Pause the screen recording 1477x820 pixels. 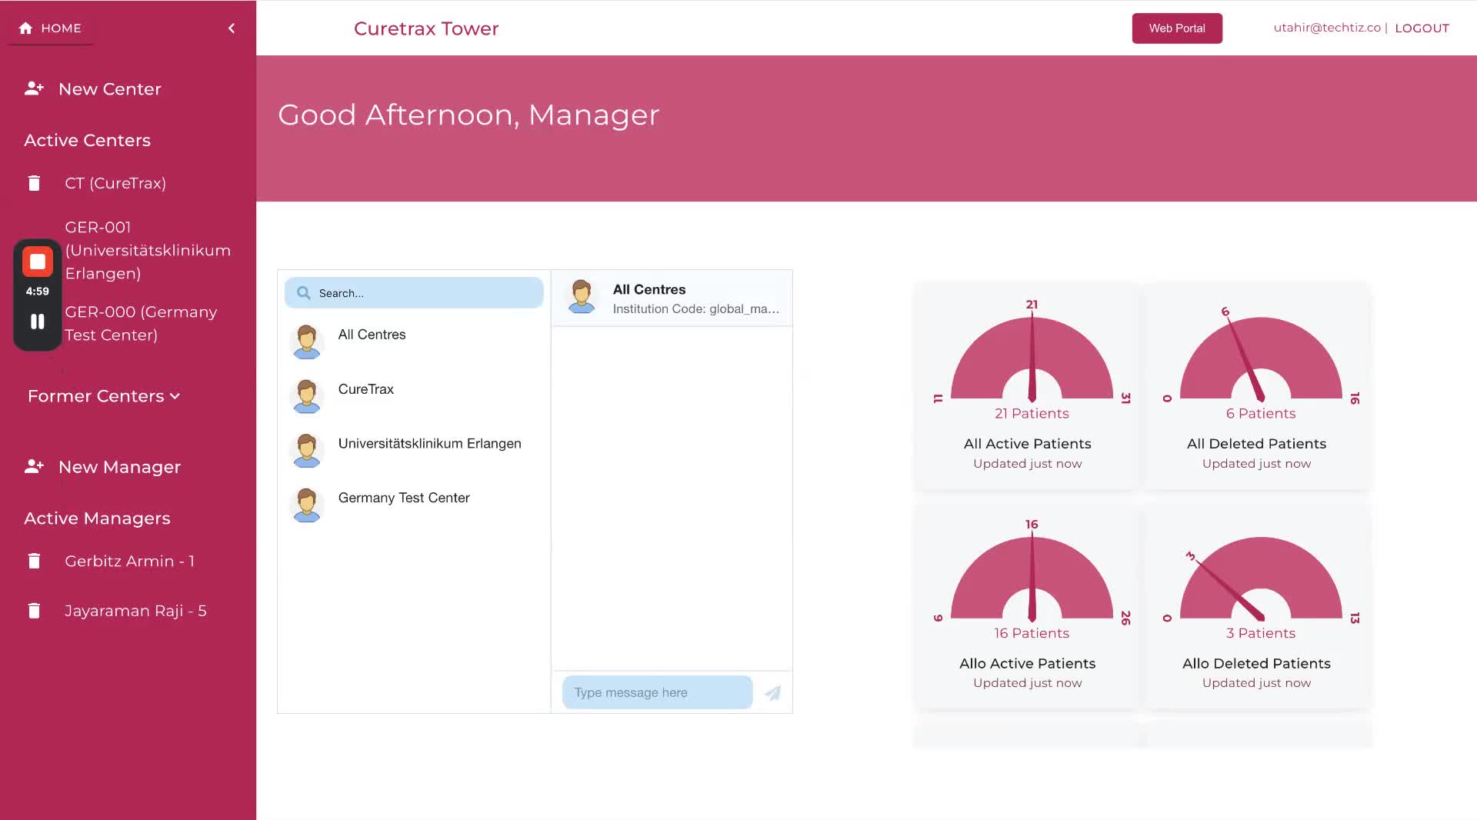click(37, 322)
